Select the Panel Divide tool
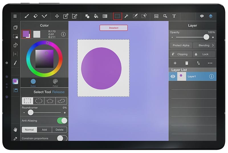The width and height of the screenshot is (228, 153). (x=156, y=16)
